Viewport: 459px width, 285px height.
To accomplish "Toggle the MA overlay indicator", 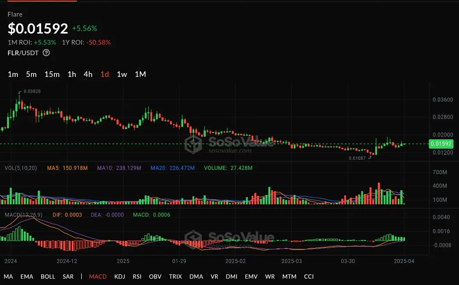I will coord(8,277).
